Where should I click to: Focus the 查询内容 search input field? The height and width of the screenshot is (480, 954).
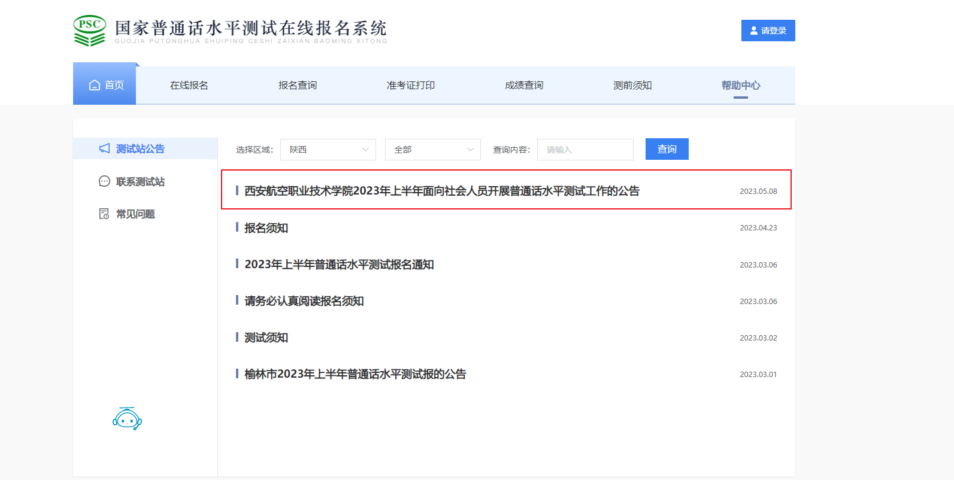(x=584, y=150)
